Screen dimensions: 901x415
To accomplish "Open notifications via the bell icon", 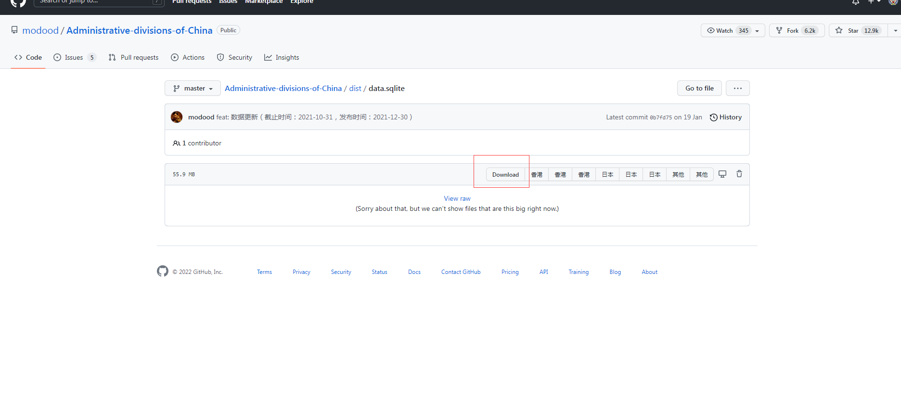I will pos(855,2).
